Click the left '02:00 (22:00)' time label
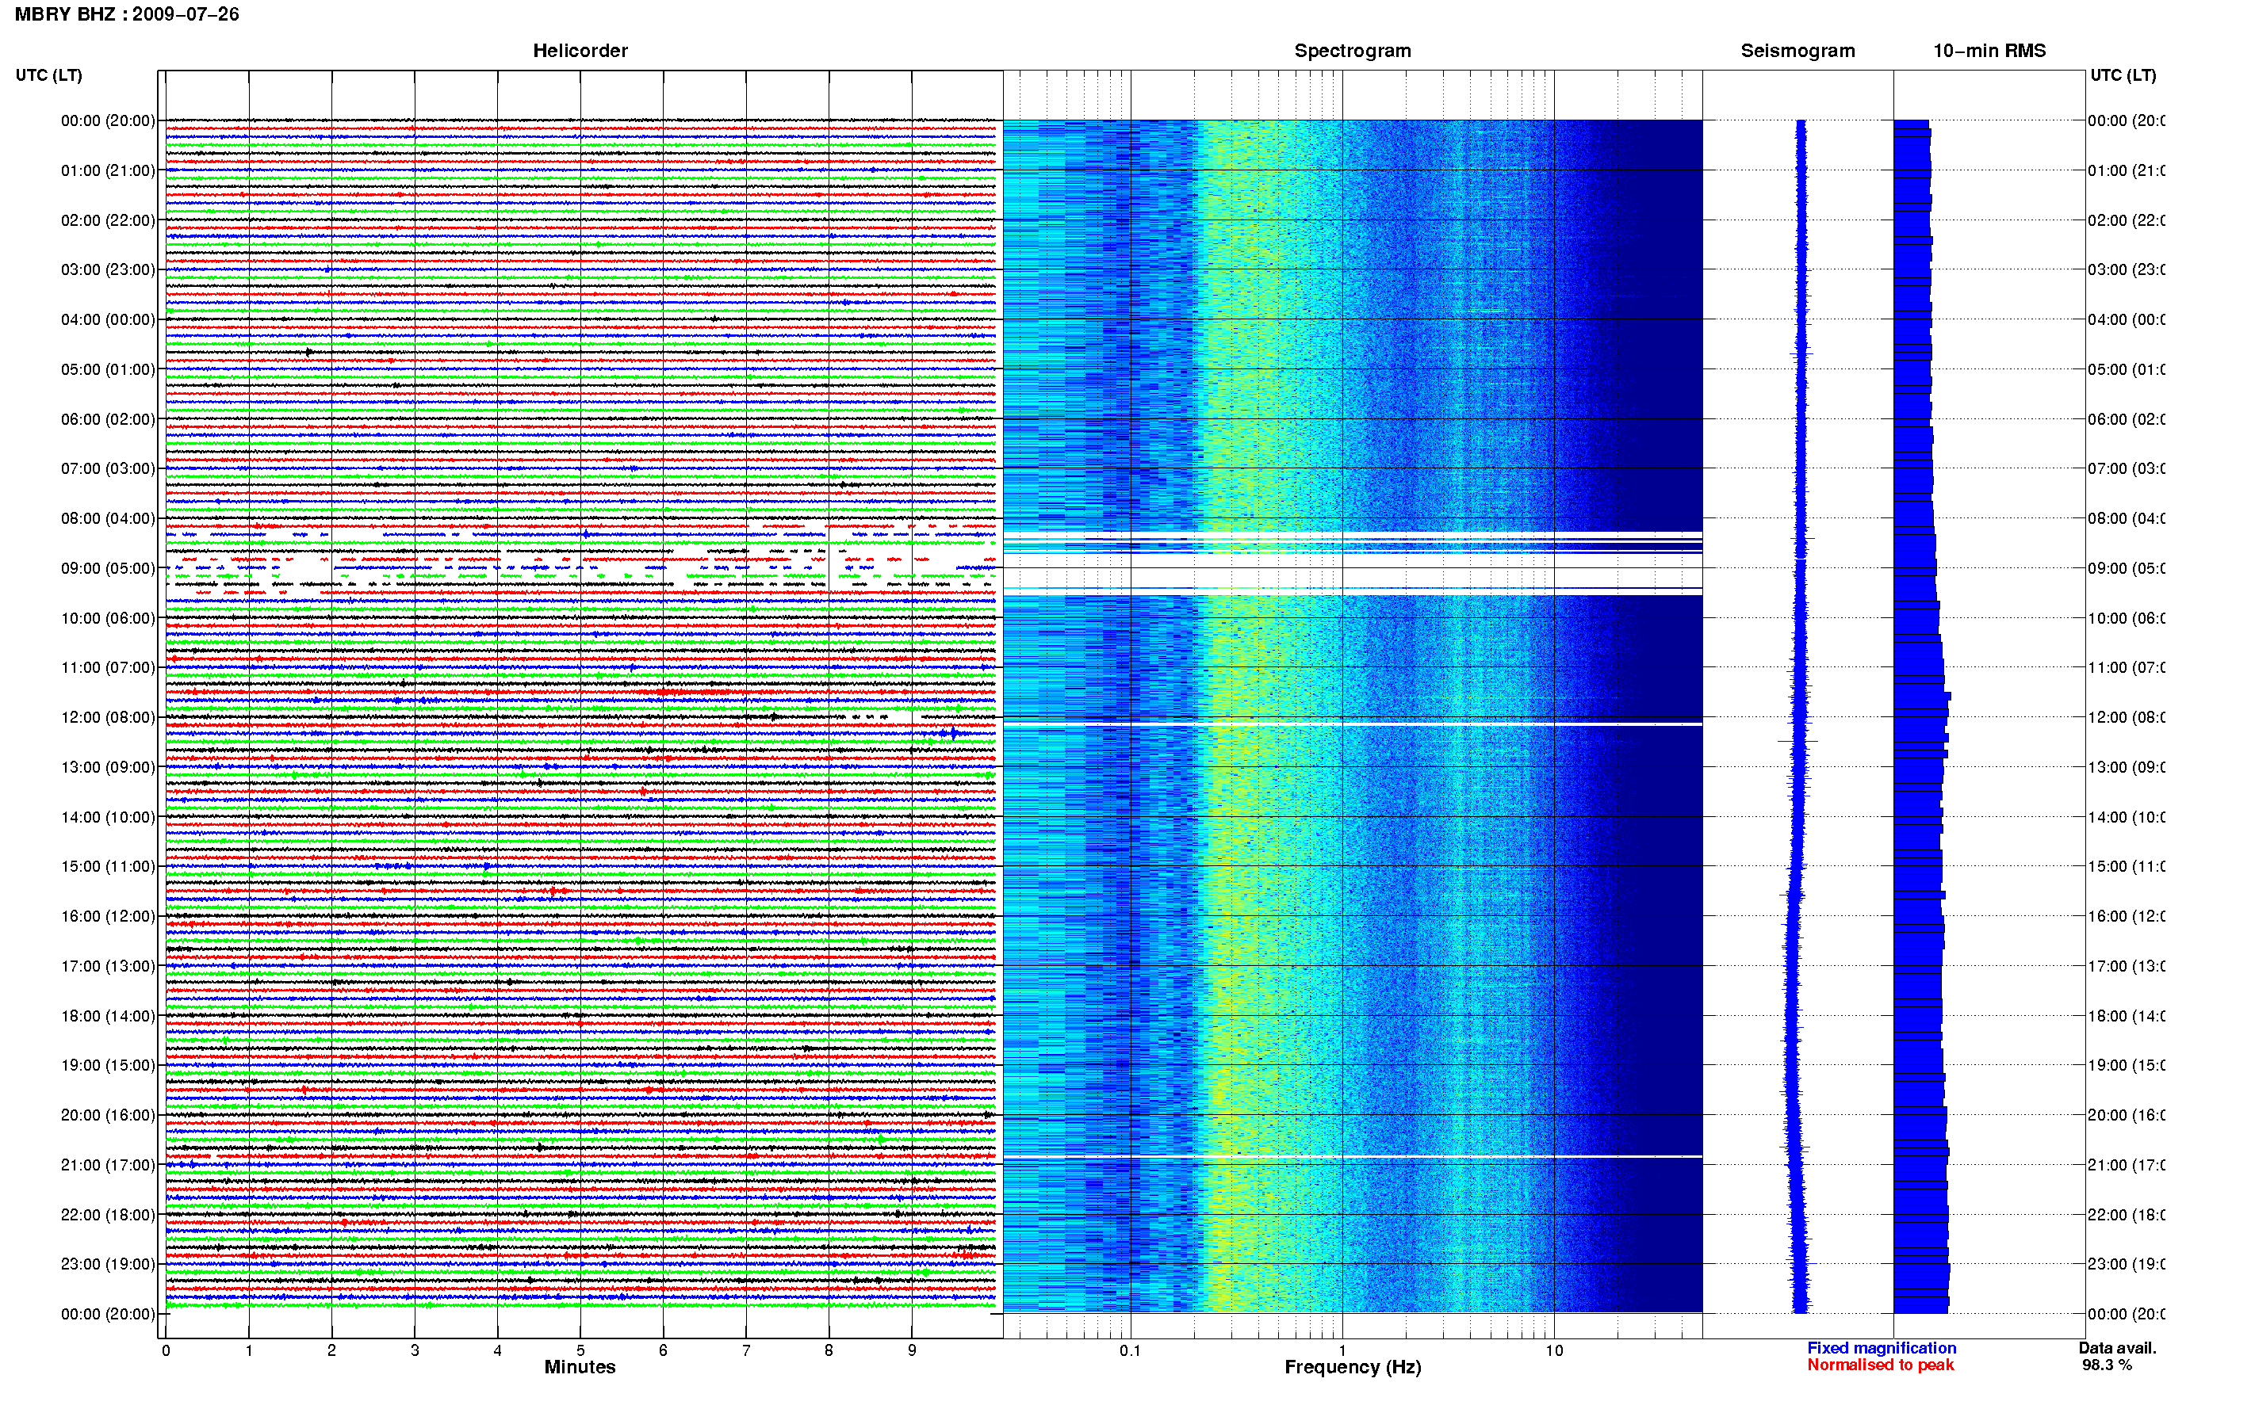 click(x=108, y=220)
